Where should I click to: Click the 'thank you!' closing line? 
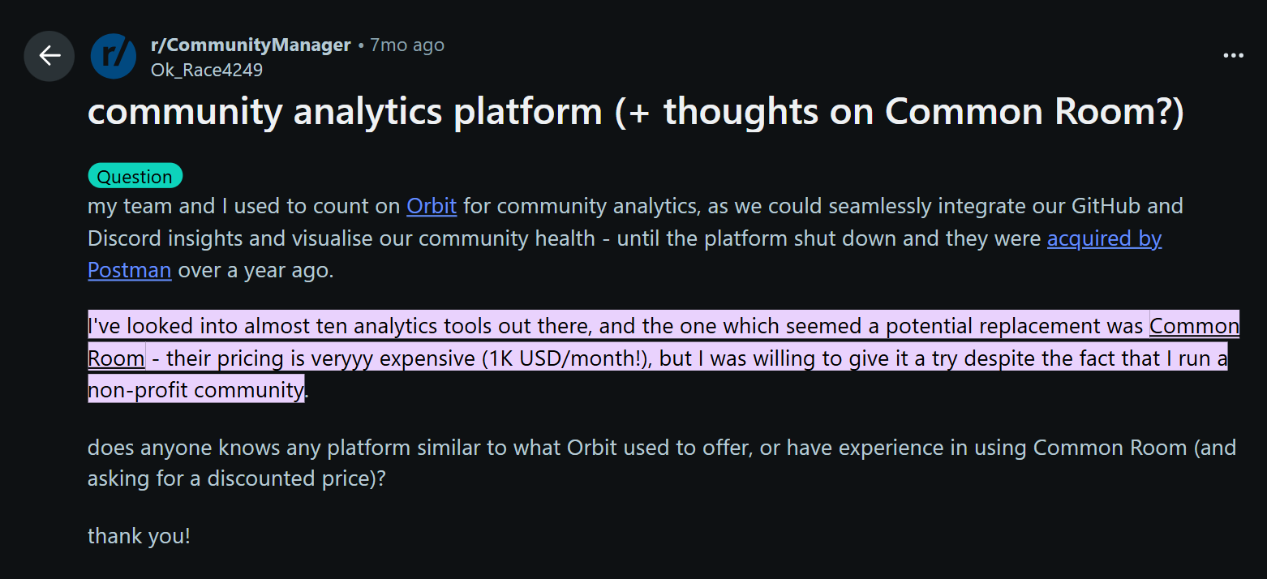click(138, 535)
